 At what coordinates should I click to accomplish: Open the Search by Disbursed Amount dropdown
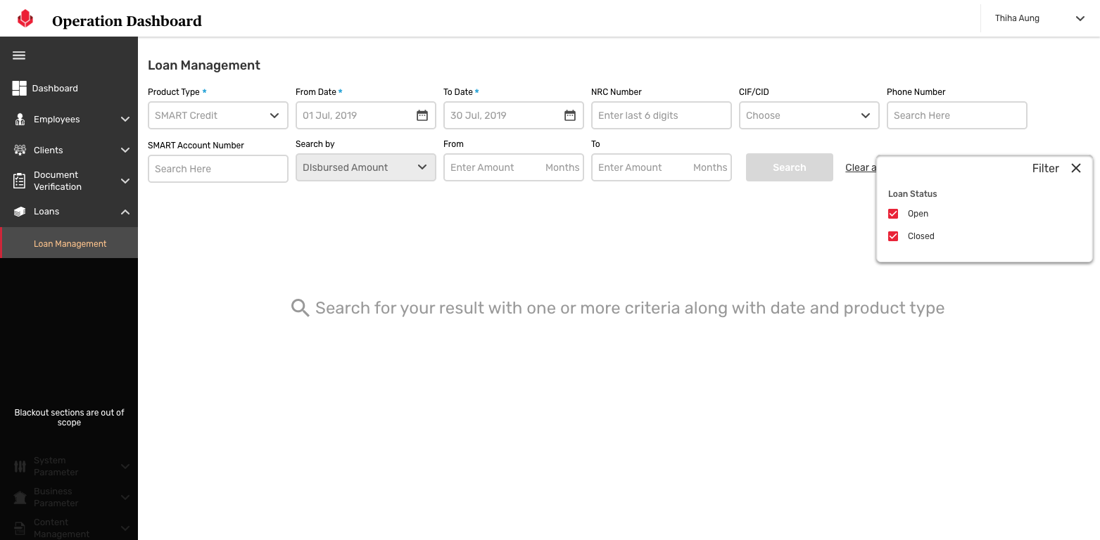[x=366, y=167]
